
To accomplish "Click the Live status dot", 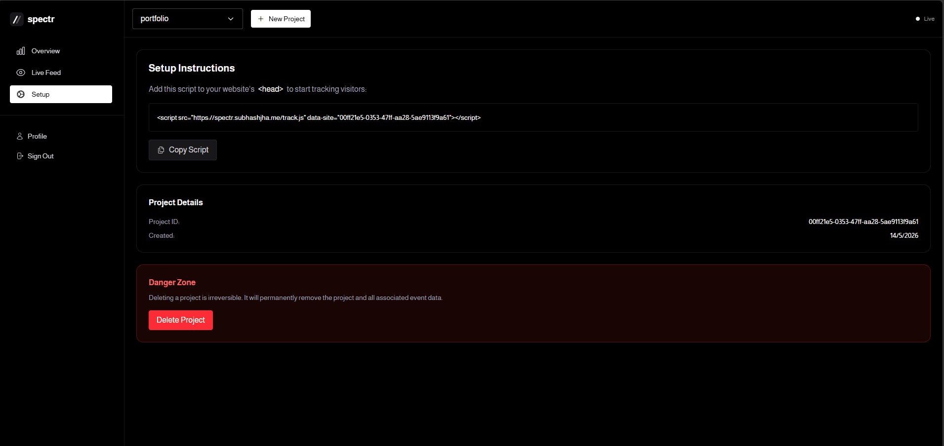I will [x=918, y=19].
